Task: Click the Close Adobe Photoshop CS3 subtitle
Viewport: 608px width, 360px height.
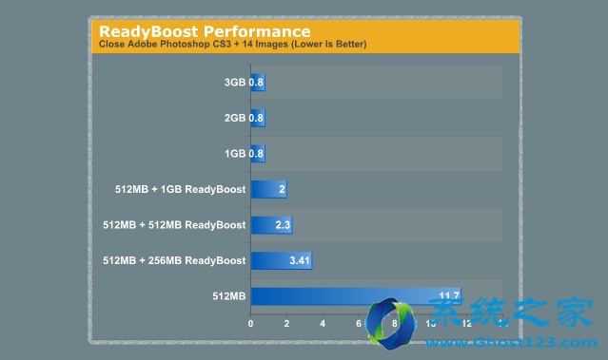Action: pos(233,44)
